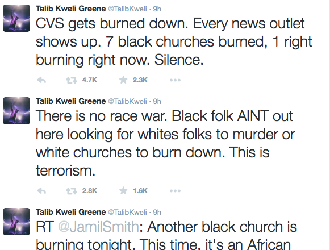The width and height of the screenshot is (330, 250).
Task: Open @TalibKweli handle on second tweet
Action: (128, 101)
